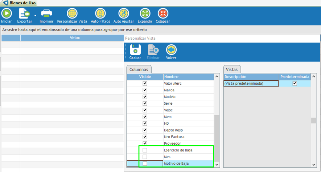Open the Exportar dropdown arrow
321x172 pixels.
pos(36,16)
